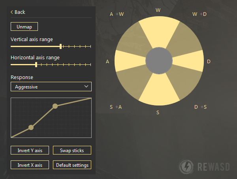This screenshot has height=179, width=237.
Task: Select the upper control point on response curve
Action: [55, 106]
